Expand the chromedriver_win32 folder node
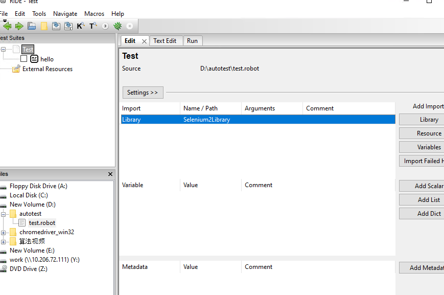Image resolution: width=444 pixels, height=295 pixels. (x=4, y=233)
